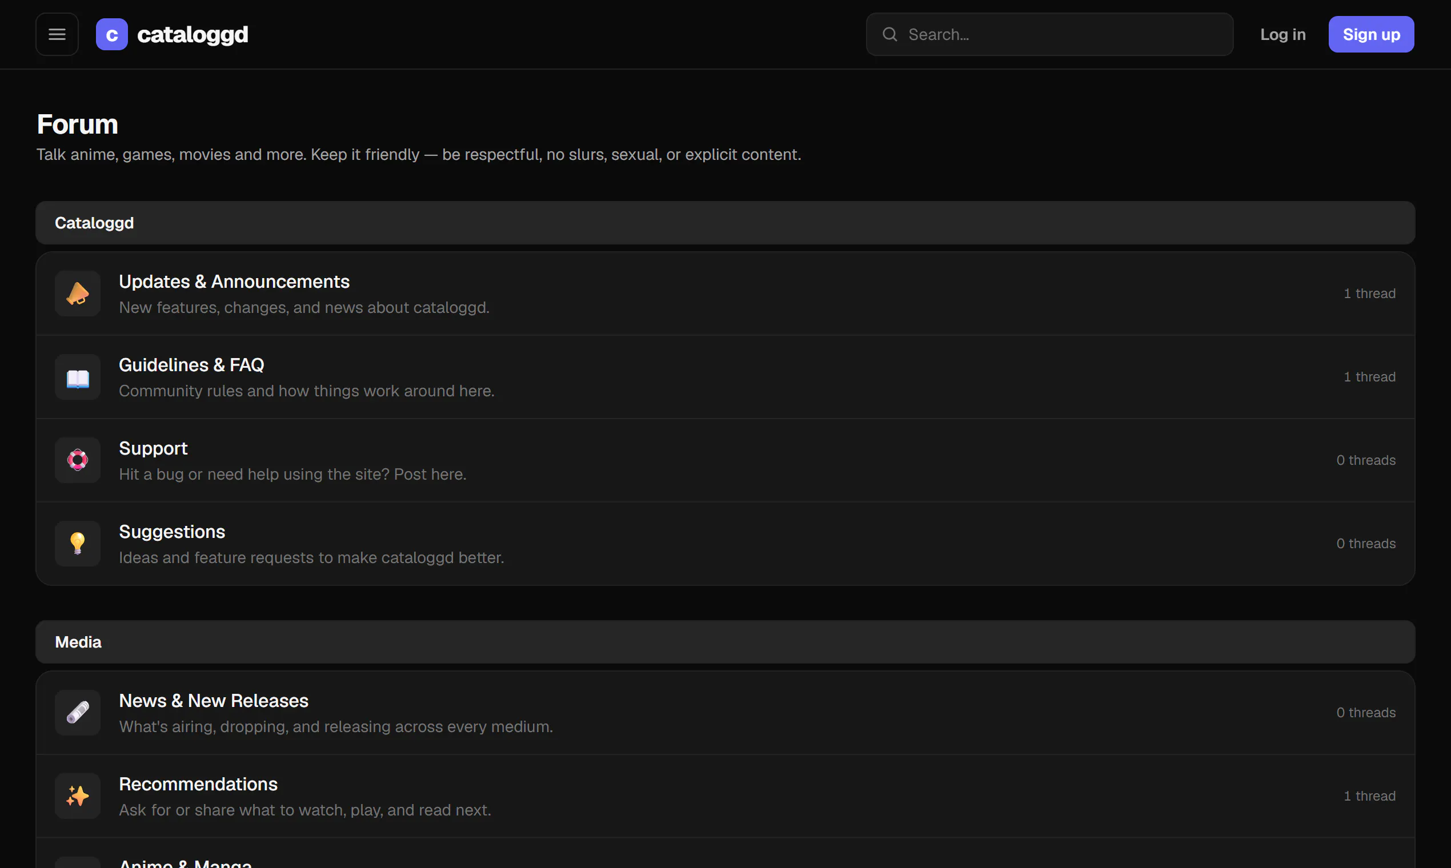The image size is (1451, 868).
Task: Focus the Search input field
Action: pos(1049,34)
